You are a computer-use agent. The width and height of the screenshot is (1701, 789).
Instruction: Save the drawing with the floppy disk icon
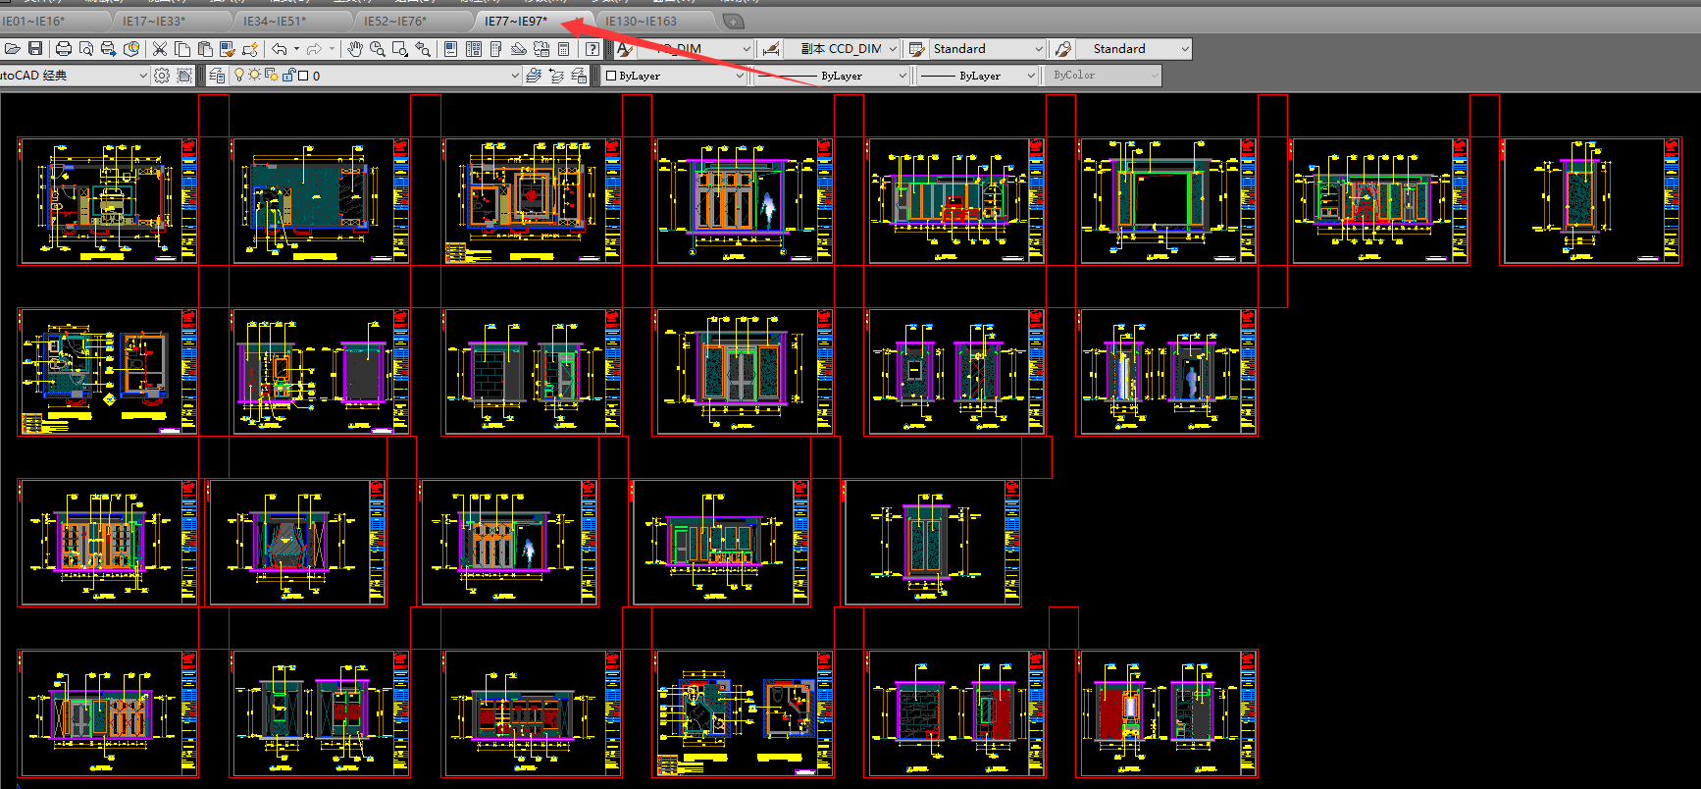click(x=35, y=49)
